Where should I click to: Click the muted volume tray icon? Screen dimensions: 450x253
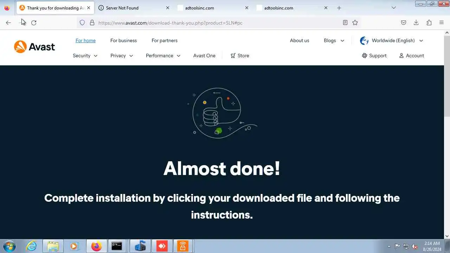(x=415, y=246)
